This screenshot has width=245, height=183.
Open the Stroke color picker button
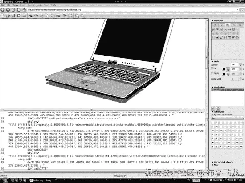[x=228, y=74]
